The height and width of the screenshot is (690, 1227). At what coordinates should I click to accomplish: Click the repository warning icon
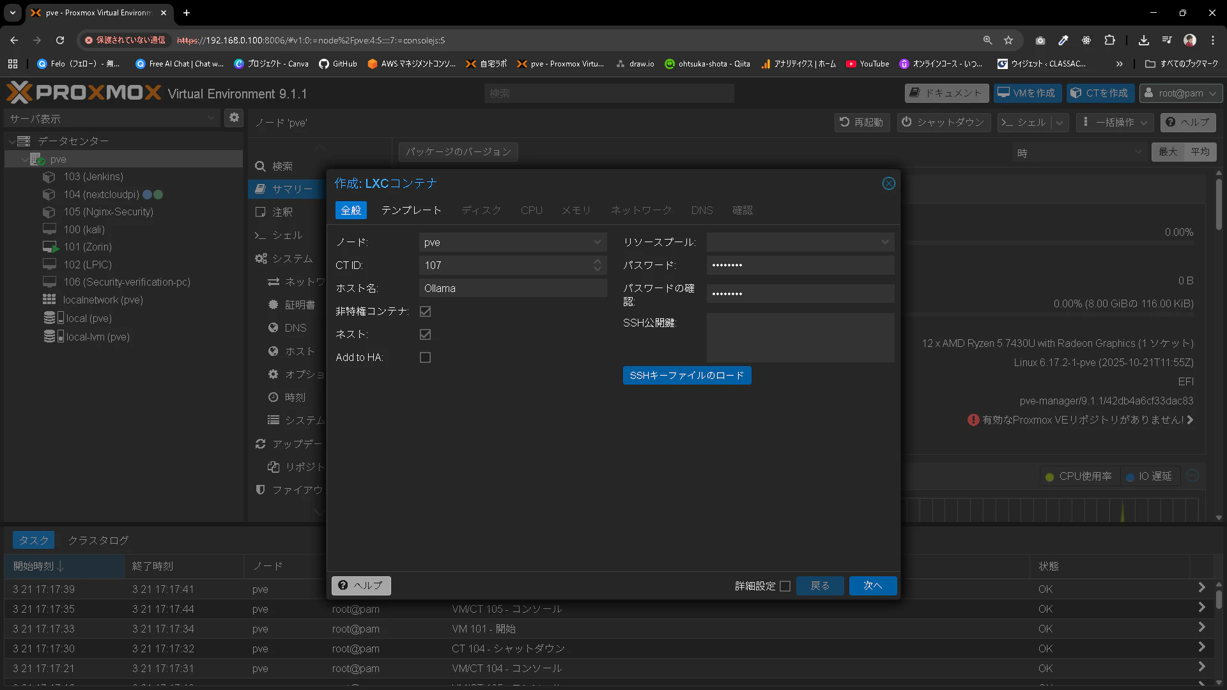973,420
